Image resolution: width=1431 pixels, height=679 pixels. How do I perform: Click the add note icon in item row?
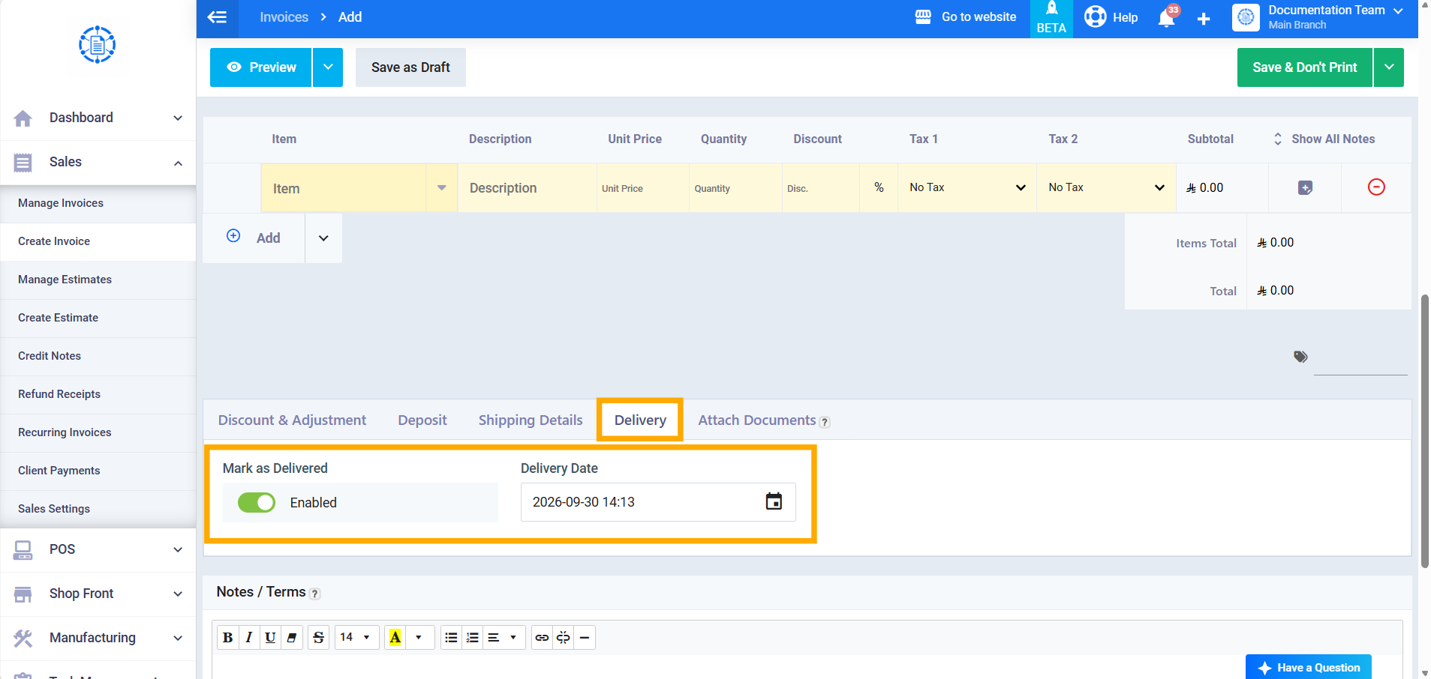pos(1305,188)
